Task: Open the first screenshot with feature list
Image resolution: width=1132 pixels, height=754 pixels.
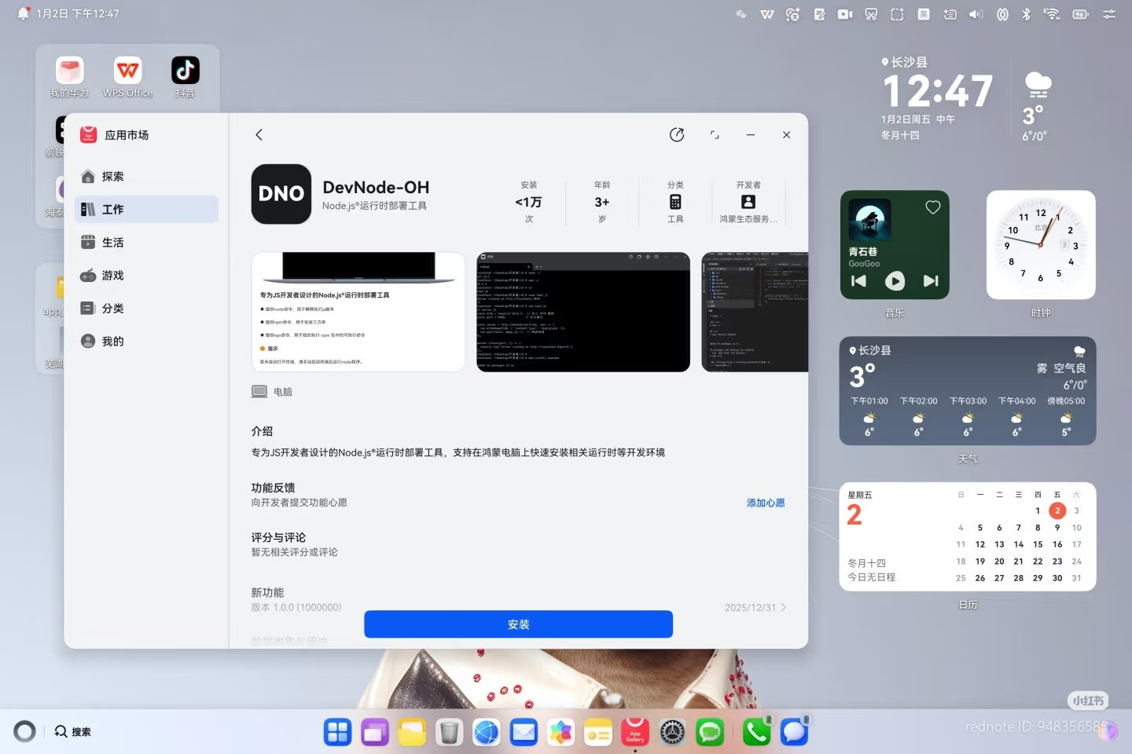Action: click(x=358, y=312)
